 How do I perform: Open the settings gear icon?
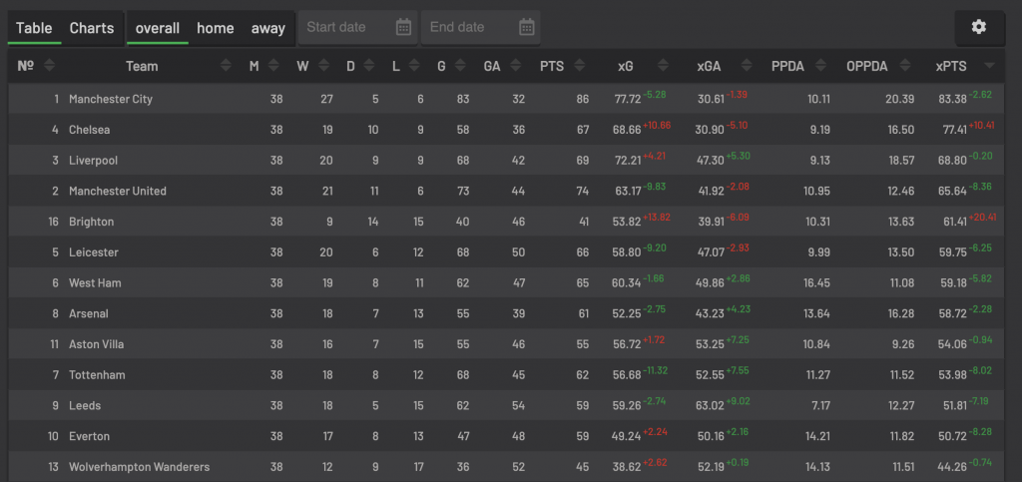point(978,27)
